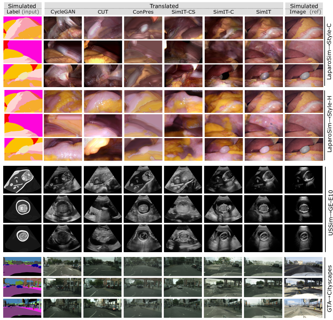
Task: Select the first USSim CycleGAN ultrasound image
Action: [63, 180]
